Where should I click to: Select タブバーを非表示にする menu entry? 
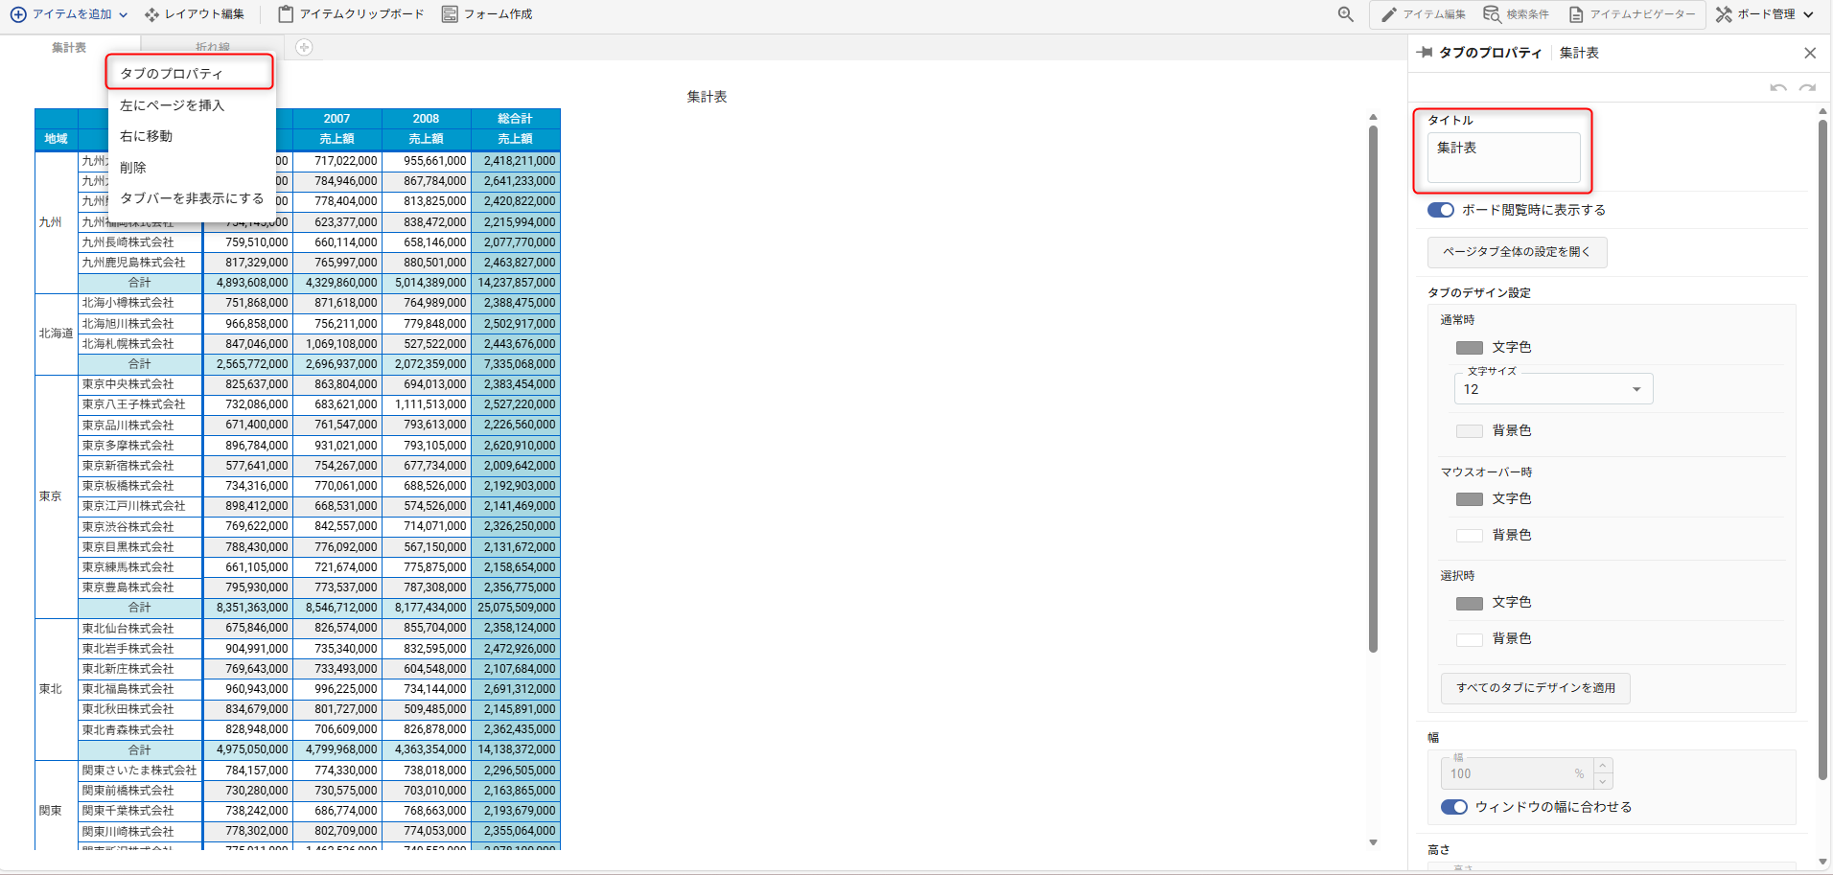click(192, 198)
